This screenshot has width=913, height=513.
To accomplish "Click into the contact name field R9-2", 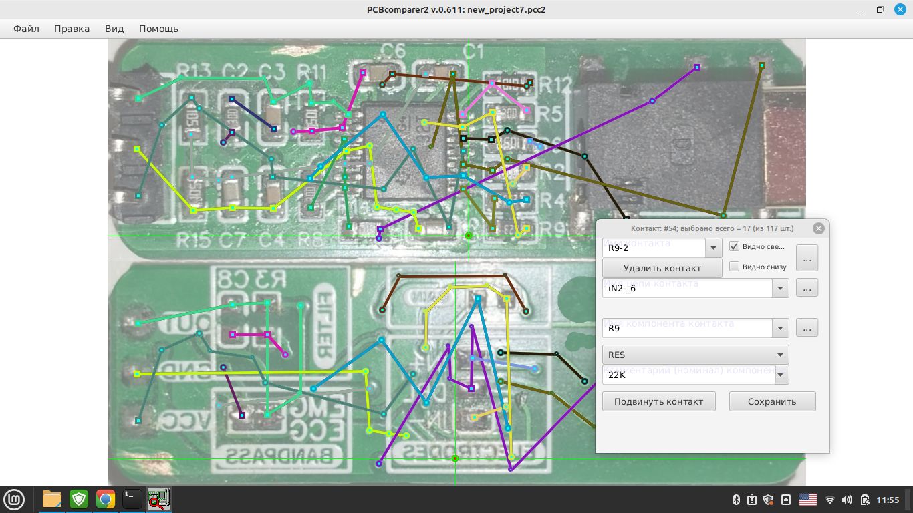I will click(x=654, y=248).
